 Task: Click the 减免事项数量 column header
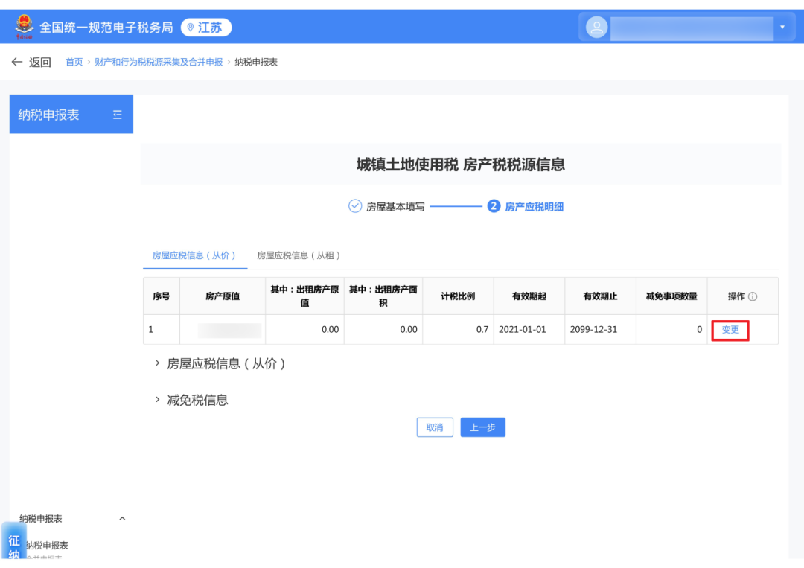671,296
